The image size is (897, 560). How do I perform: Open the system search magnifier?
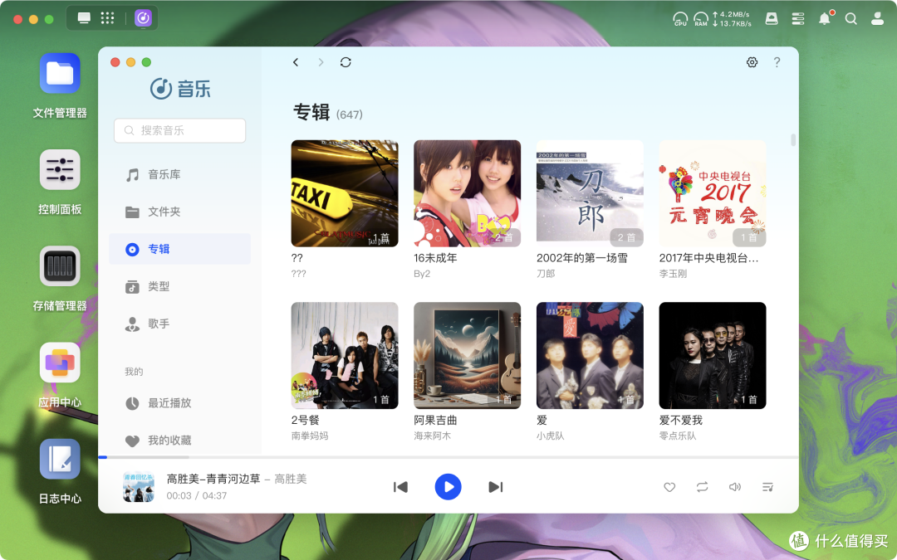pyautogui.click(x=850, y=19)
